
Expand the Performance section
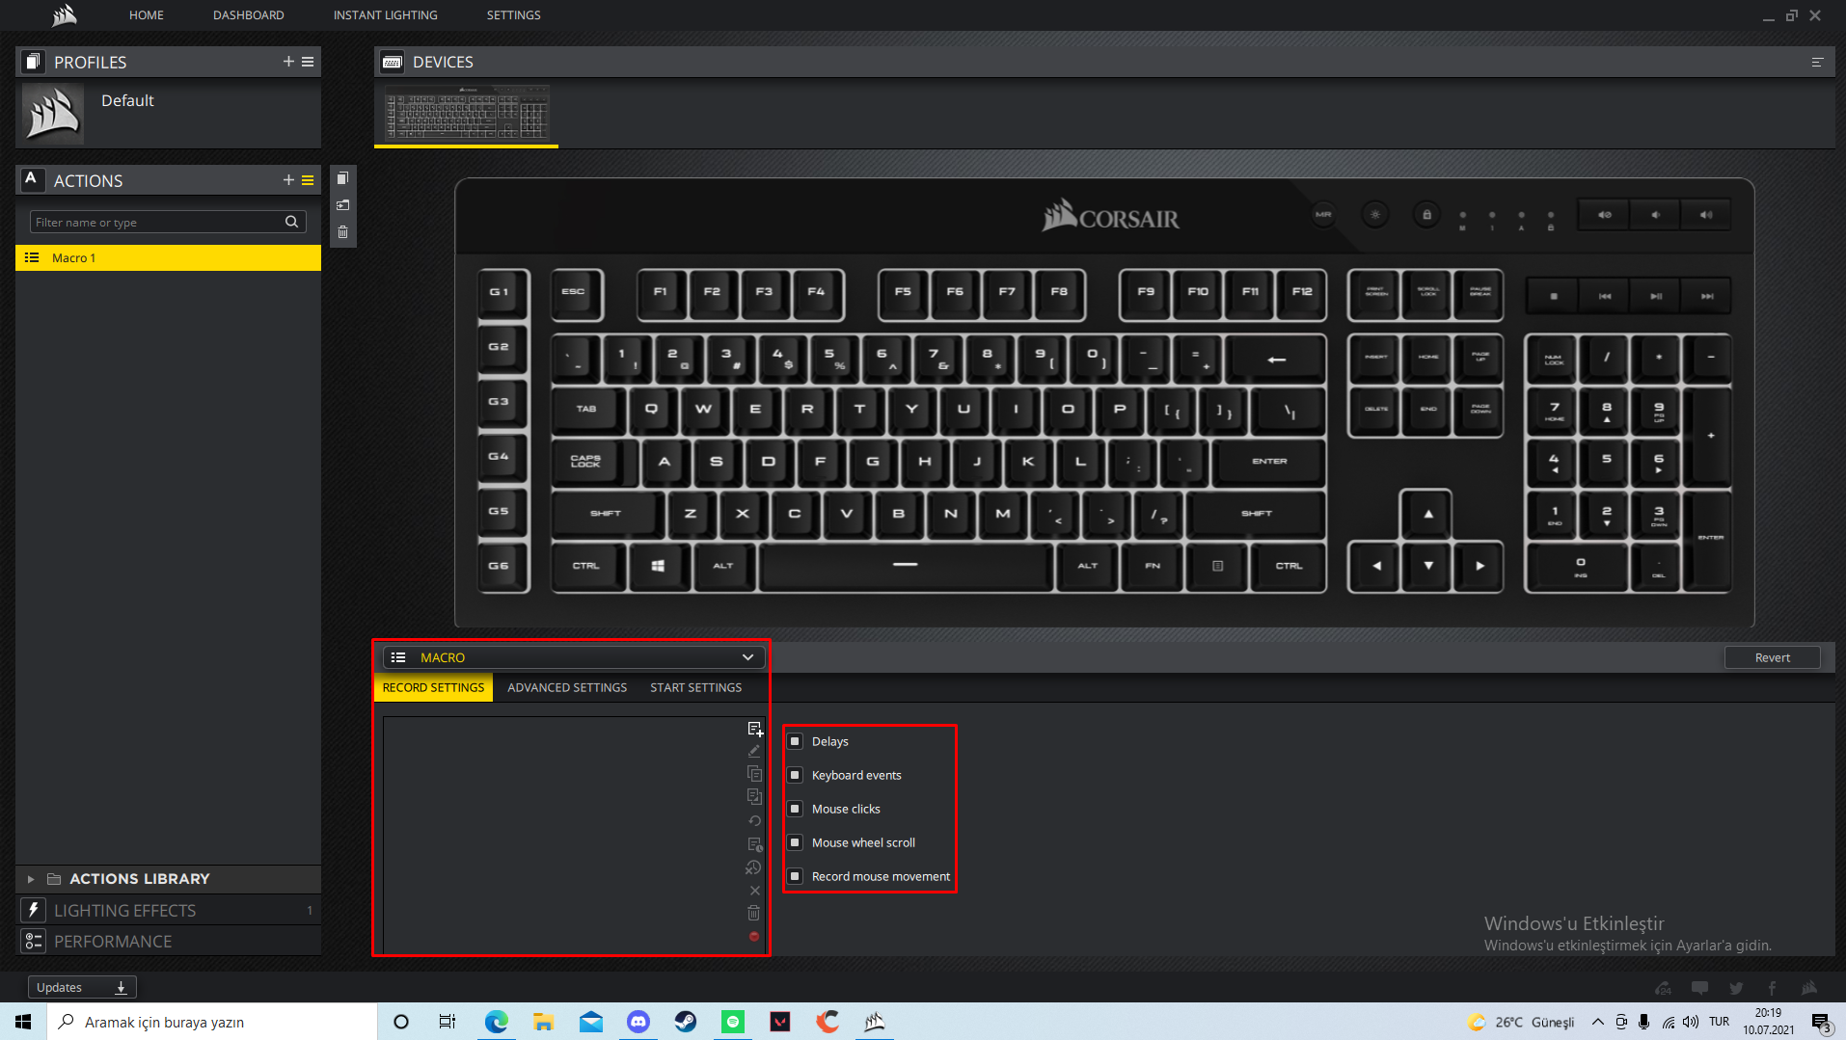click(168, 941)
